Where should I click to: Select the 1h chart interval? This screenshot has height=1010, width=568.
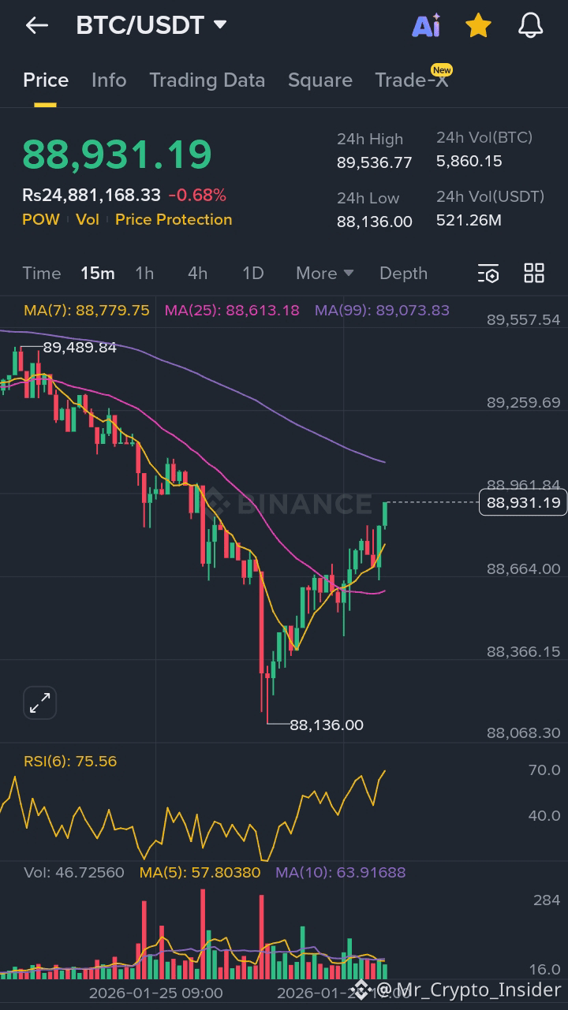(144, 274)
